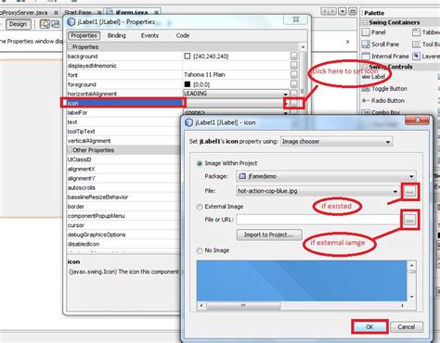Click the background color swatch
Screen dimensions: 440x343
188,57
